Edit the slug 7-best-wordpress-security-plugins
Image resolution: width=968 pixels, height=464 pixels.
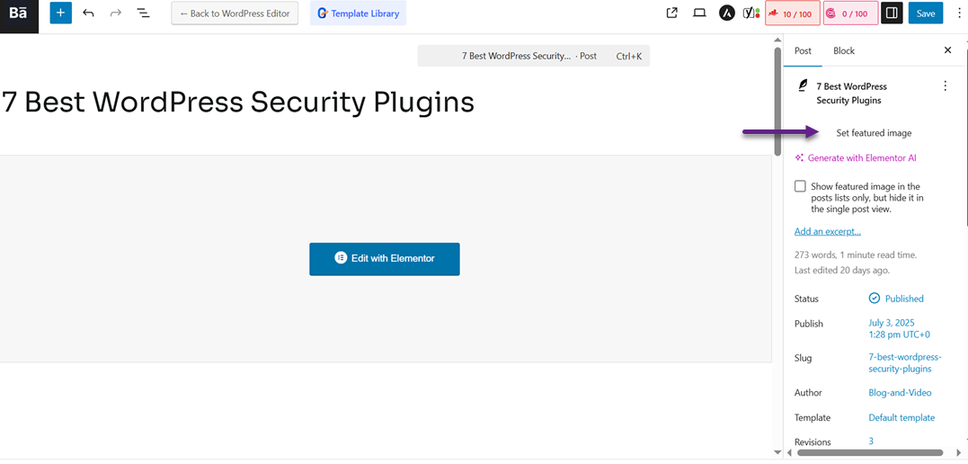[x=905, y=363]
